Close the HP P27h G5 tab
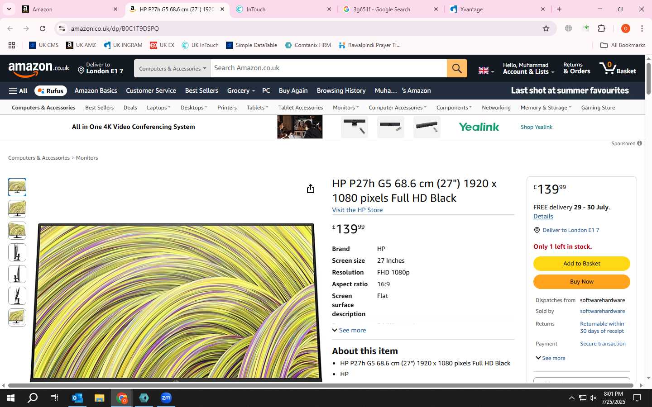Screen dimensions: 652x407 (x=222, y=9)
